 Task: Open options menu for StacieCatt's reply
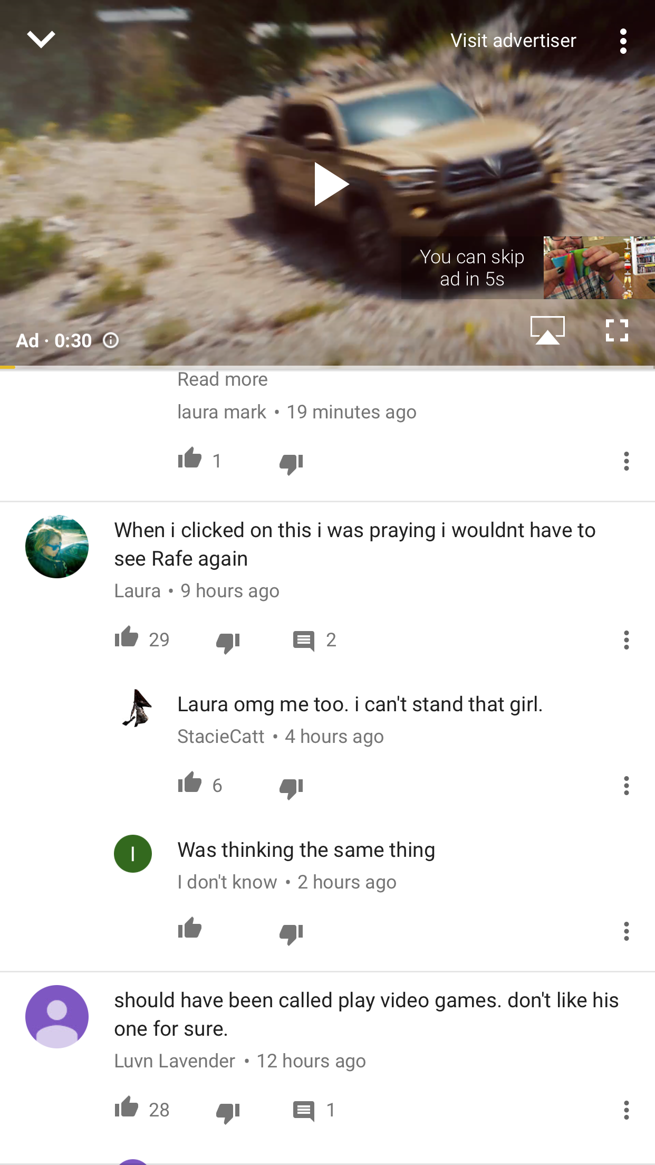click(x=627, y=786)
